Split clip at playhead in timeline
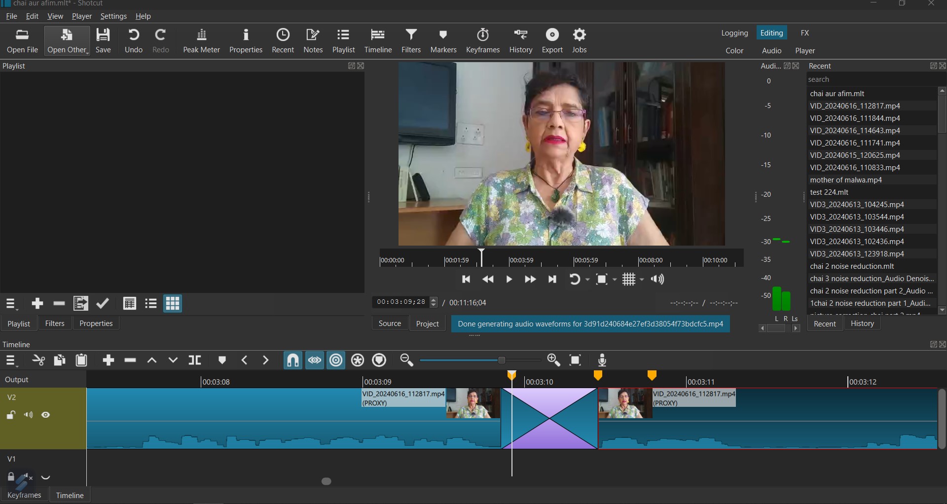 (195, 360)
